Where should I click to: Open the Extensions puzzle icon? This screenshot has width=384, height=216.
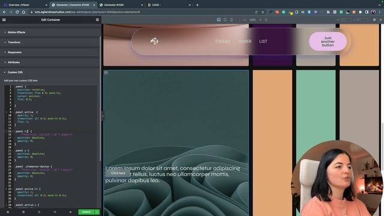[360, 12]
